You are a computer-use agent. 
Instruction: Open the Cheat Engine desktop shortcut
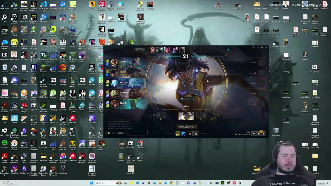5,5
